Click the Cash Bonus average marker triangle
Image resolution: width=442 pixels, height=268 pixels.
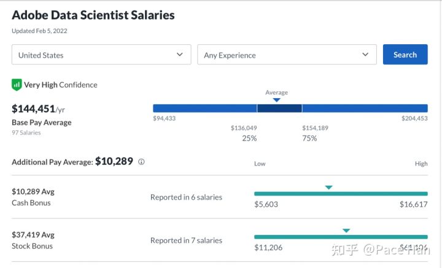pyautogui.click(x=328, y=188)
